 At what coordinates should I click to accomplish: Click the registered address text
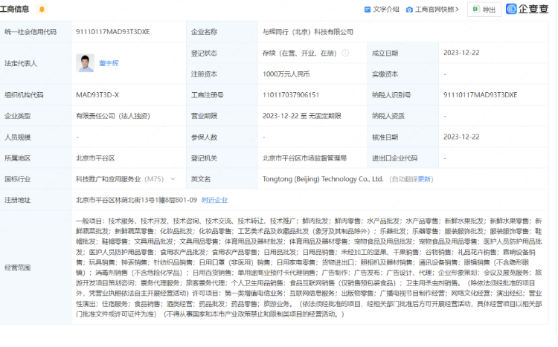137,200
